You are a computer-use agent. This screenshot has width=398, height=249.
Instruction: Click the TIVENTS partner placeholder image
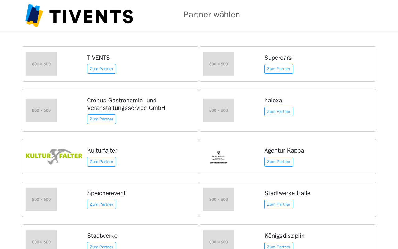click(41, 64)
